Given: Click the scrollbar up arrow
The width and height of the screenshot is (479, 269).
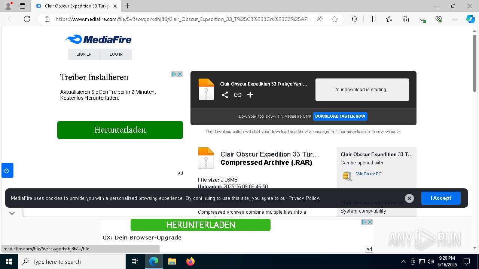Looking at the screenshot, I should coord(475,31).
